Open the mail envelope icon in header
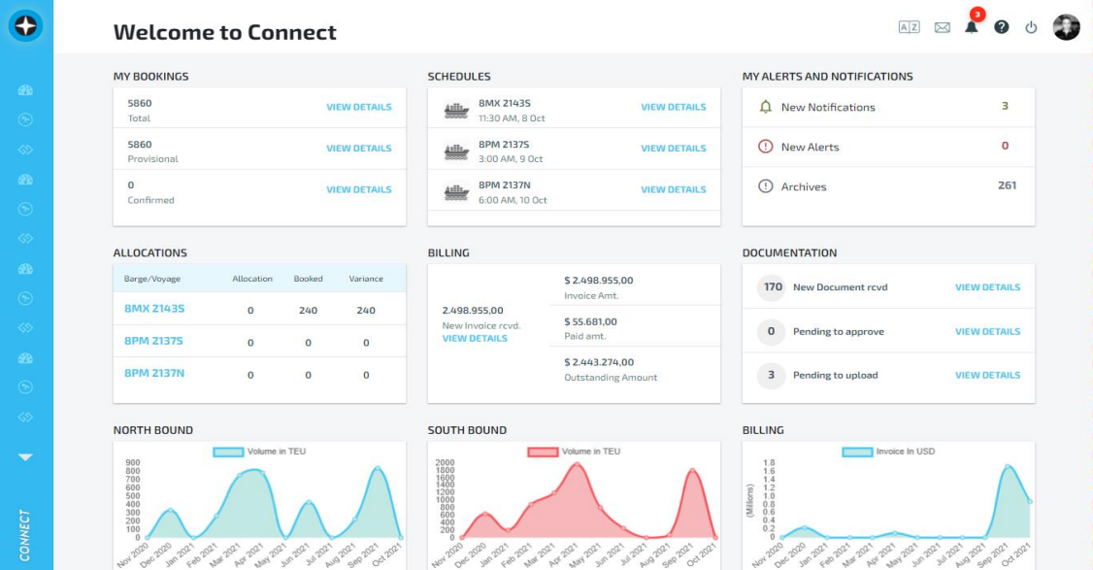Viewport: 1093px width, 570px height. pyautogui.click(x=942, y=27)
